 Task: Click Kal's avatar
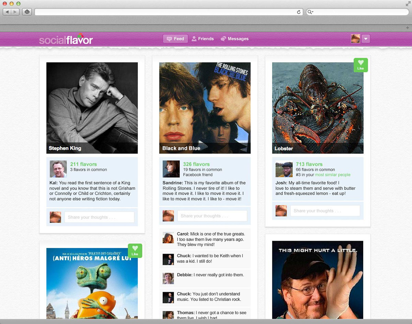point(58,169)
